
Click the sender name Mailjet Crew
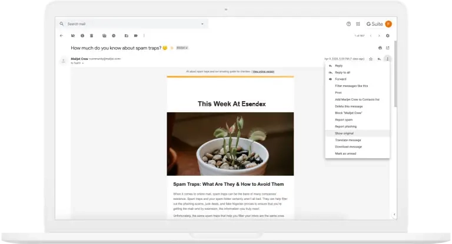(79, 59)
